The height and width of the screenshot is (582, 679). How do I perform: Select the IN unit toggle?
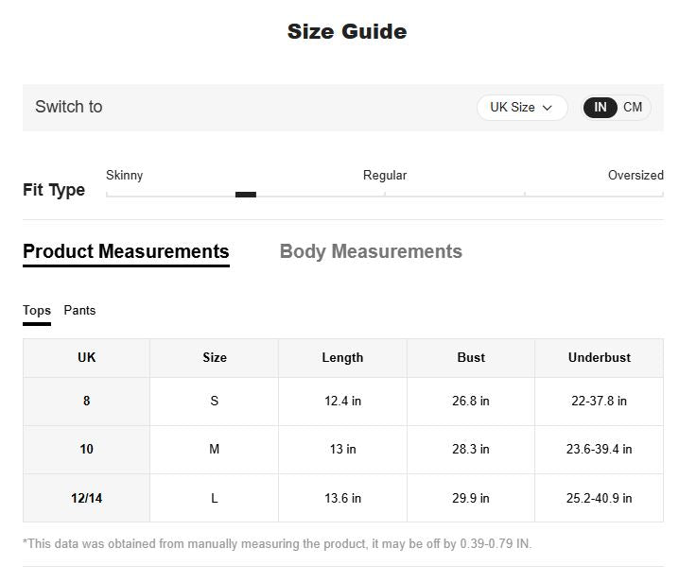(x=600, y=108)
